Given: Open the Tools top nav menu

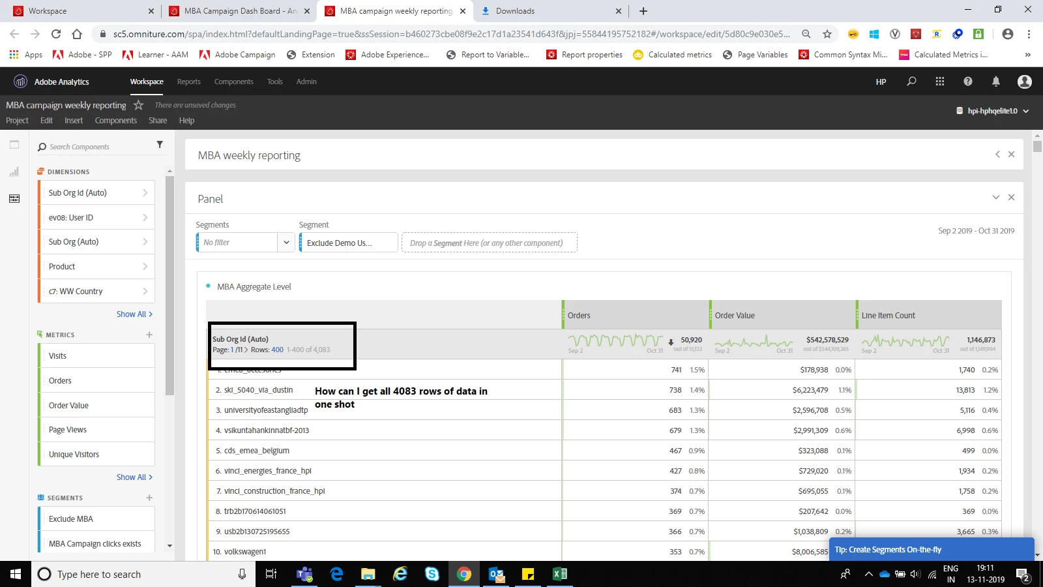Looking at the screenshot, I should tap(274, 82).
